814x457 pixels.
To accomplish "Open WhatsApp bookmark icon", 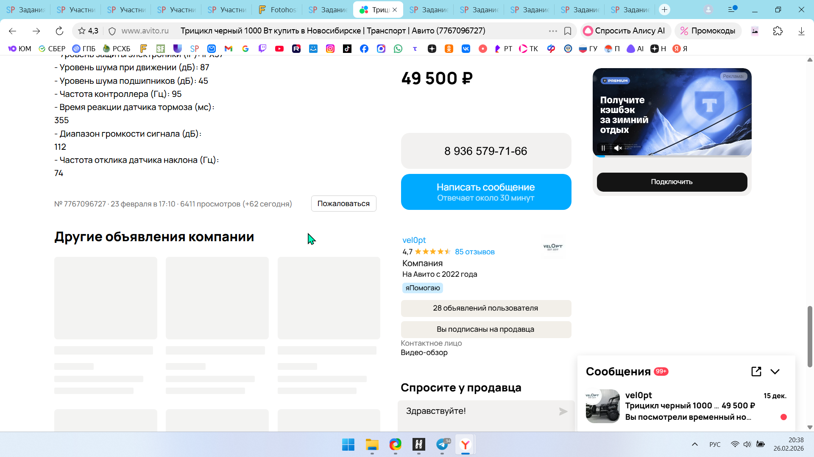I will tap(398, 49).
